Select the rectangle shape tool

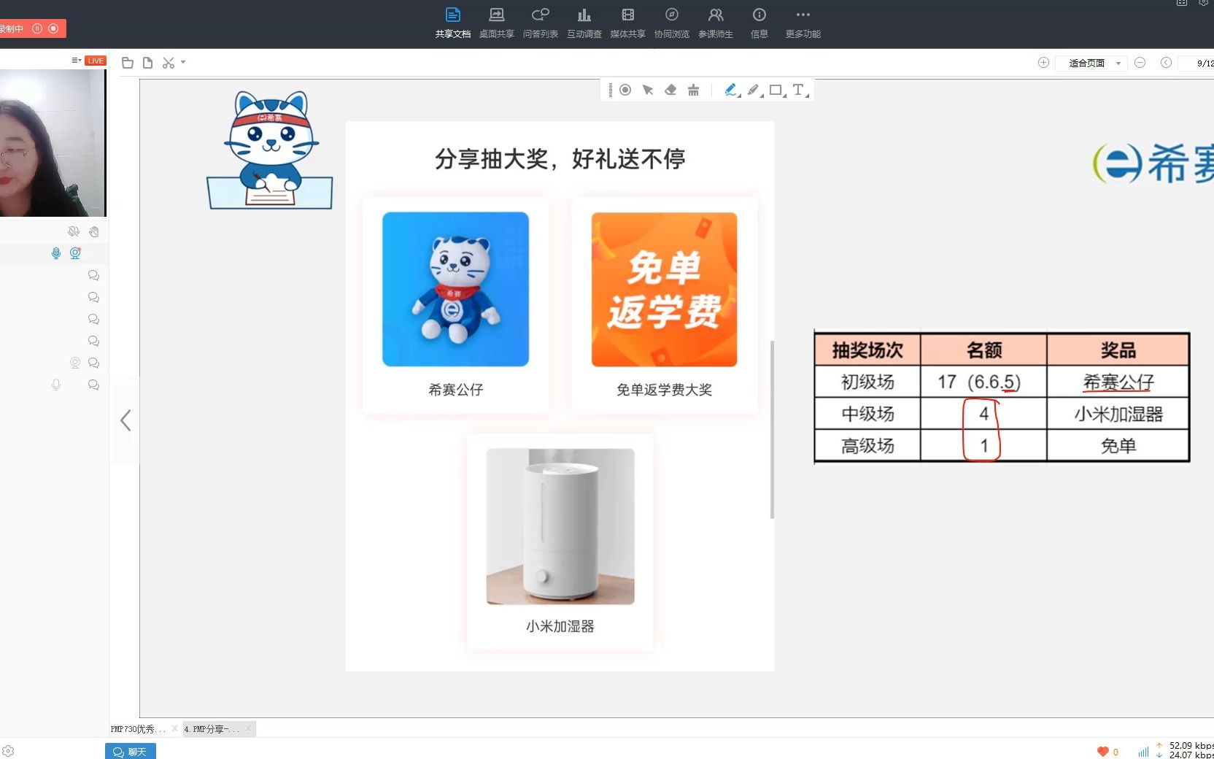(x=776, y=90)
